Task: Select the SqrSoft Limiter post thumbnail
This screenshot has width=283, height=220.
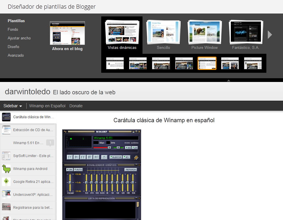Action: [x=6, y=156]
